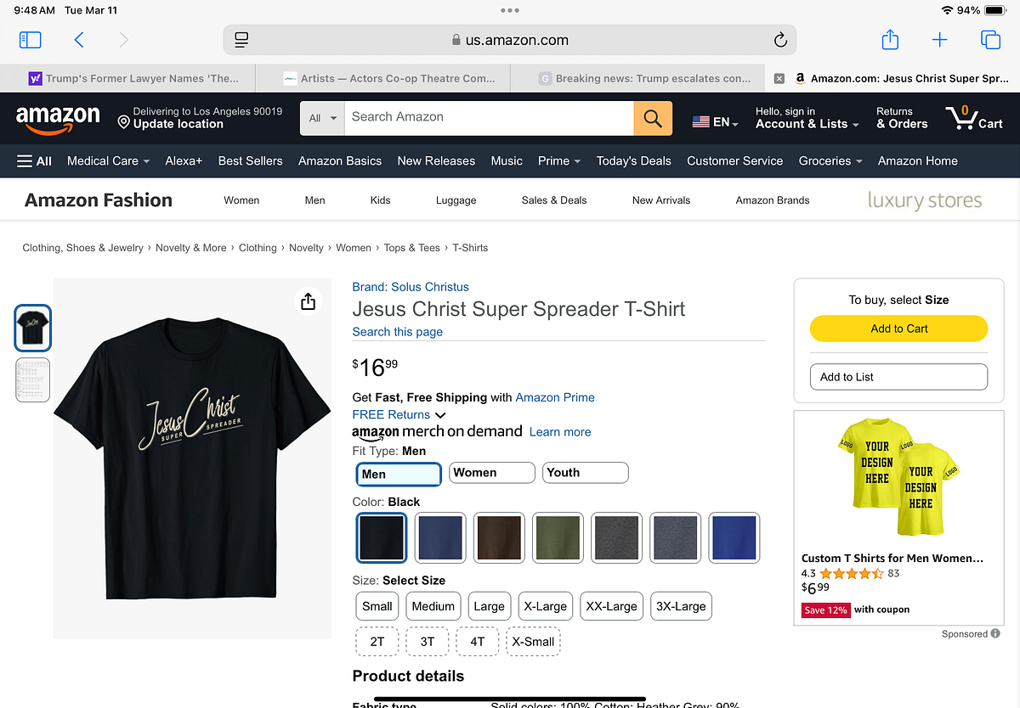Select Youth fit type option
The height and width of the screenshot is (708, 1020).
[x=586, y=473]
